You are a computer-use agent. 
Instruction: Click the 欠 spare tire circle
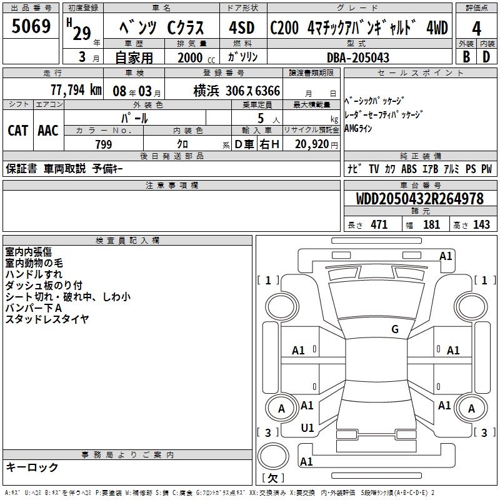tap(273, 456)
